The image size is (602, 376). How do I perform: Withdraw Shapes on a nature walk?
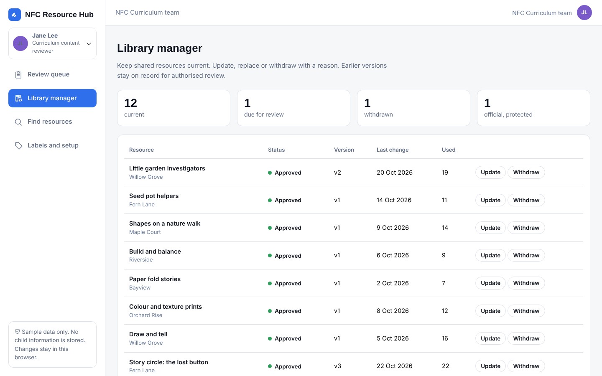click(x=526, y=228)
